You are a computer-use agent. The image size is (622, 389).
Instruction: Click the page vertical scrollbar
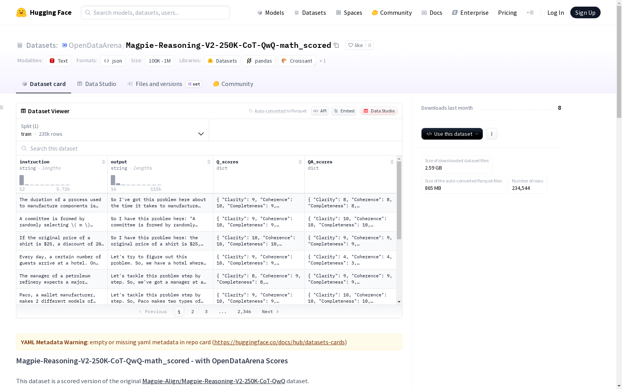[619, 62]
